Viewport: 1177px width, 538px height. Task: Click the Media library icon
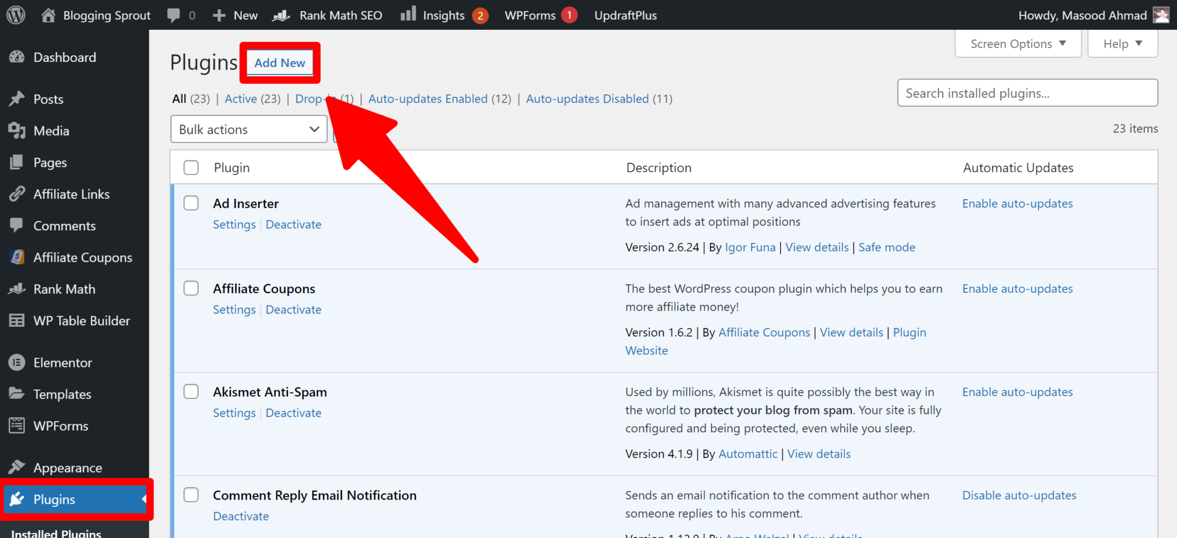pos(17,130)
